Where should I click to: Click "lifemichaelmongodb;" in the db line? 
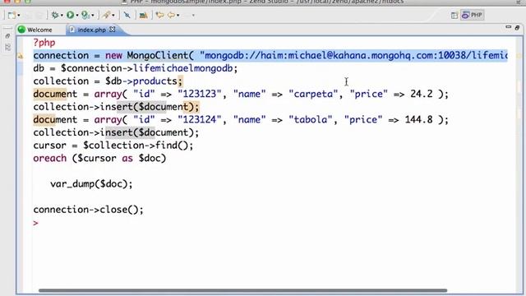186,68
